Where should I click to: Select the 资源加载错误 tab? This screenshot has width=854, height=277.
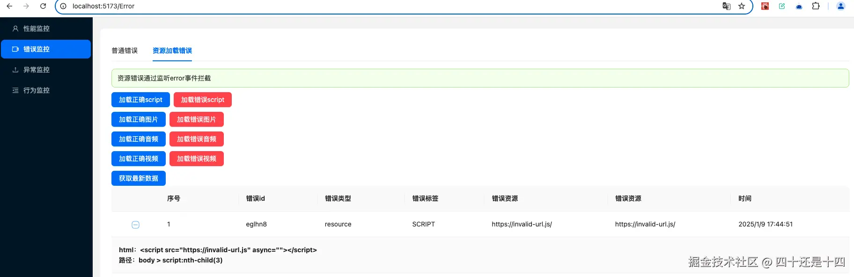click(x=172, y=51)
